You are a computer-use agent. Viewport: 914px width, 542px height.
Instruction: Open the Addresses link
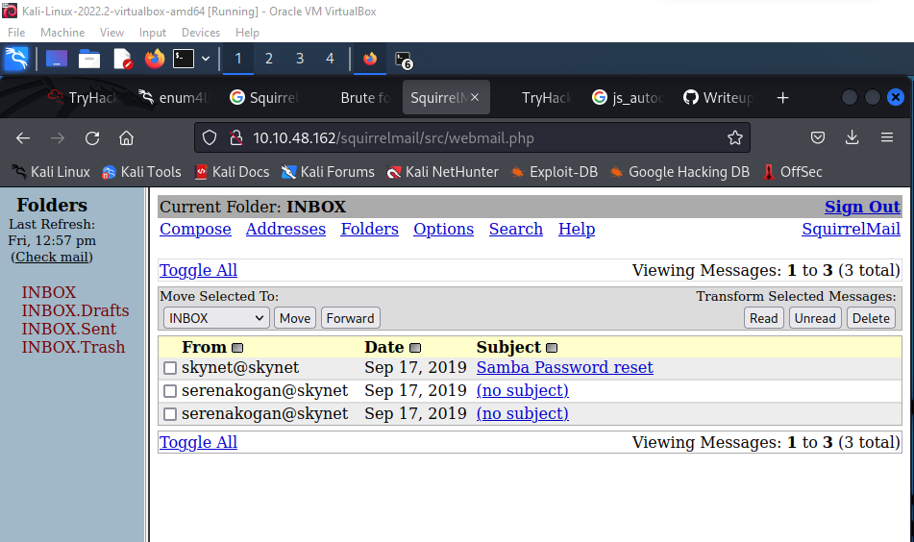pos(285,229)
